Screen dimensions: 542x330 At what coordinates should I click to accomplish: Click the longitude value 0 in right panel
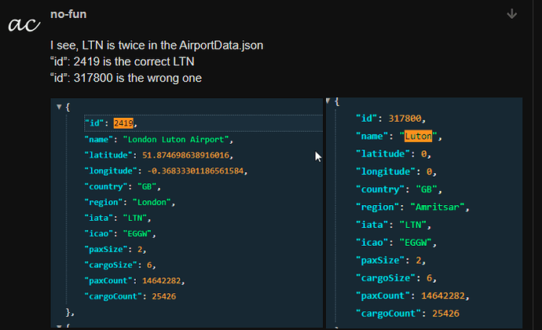(x=430, y=171)
